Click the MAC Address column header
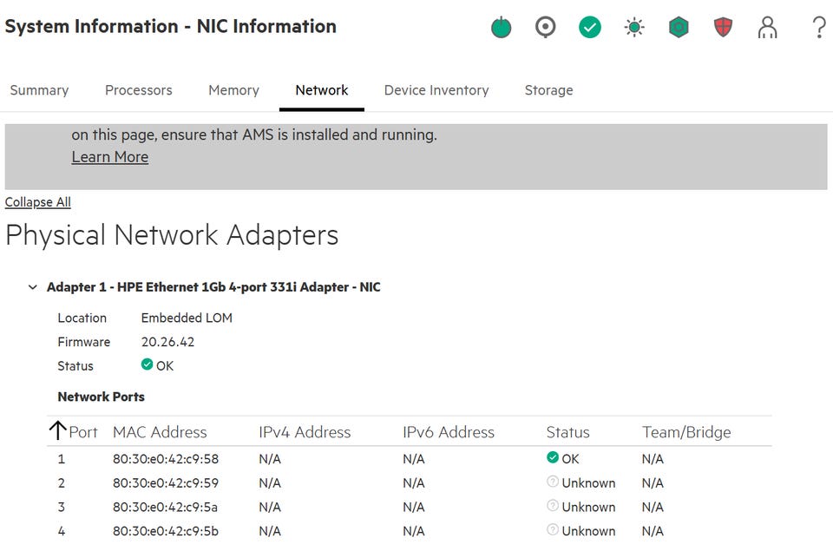Viewport: 833px width, 551px height. [160, 432]
